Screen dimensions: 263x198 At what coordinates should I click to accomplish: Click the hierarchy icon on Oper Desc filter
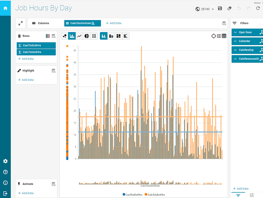261,32
